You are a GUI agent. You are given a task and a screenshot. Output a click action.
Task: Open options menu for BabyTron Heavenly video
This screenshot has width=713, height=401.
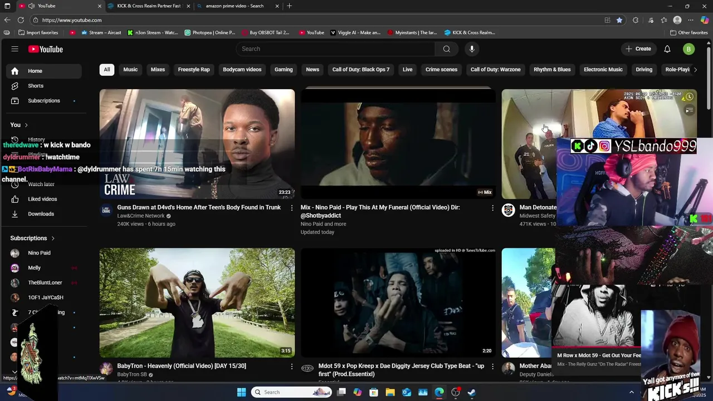291,366
